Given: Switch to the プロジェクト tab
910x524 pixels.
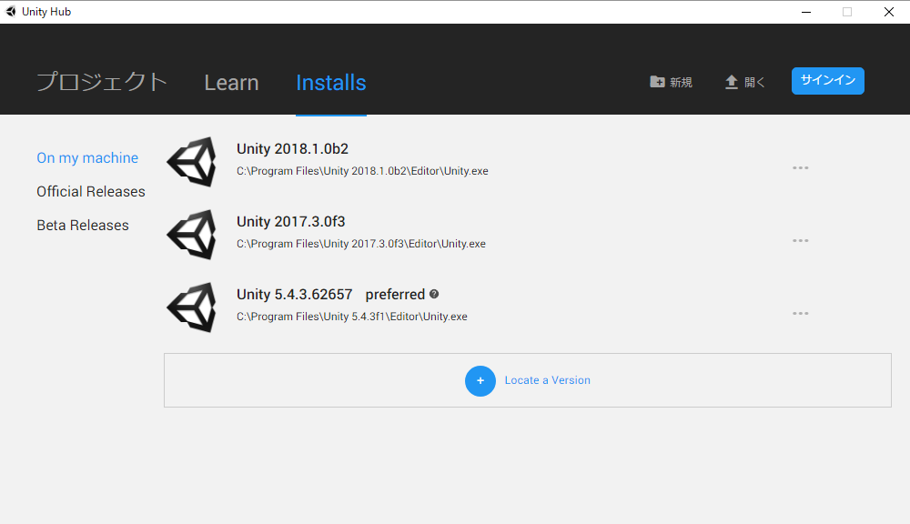Looking at the screenshot, I should [x=102, y=82].
